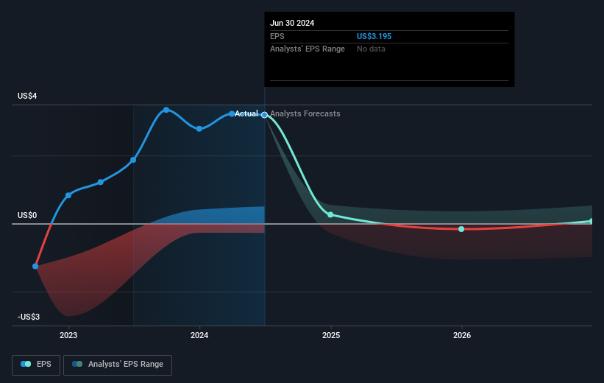Click the 2026 x-axis label
The width and height of the screenshot is (604, 383).
coord(462,336)
